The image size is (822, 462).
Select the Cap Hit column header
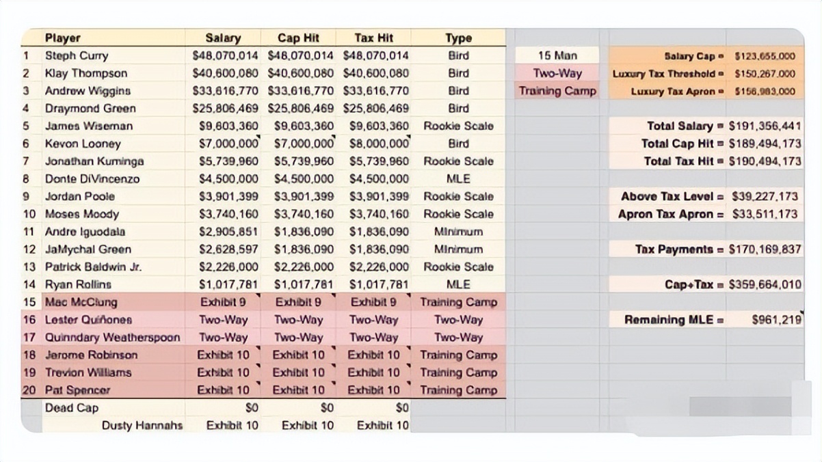pyautogui.click(x=298, y=38)
